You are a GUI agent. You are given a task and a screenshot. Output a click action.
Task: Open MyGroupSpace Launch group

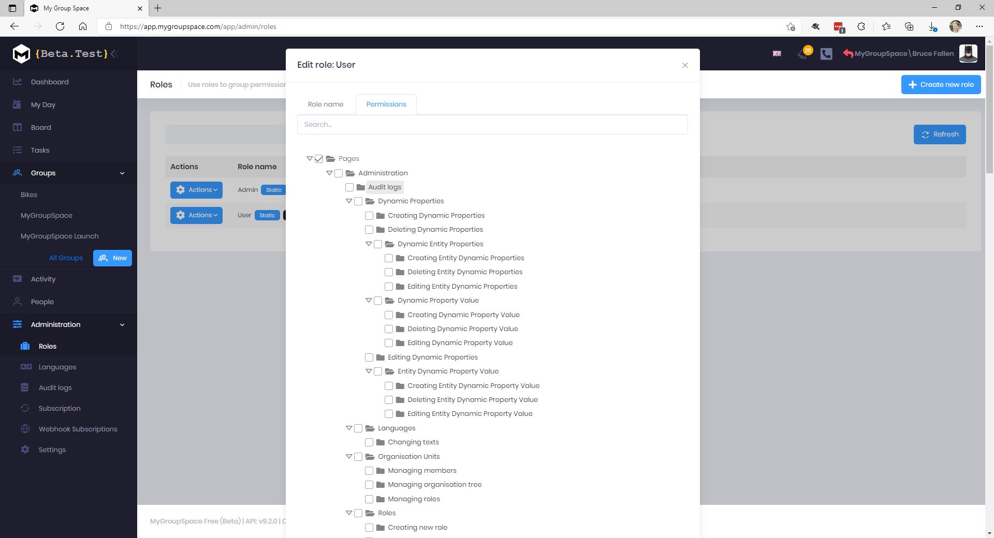point(60,236)
